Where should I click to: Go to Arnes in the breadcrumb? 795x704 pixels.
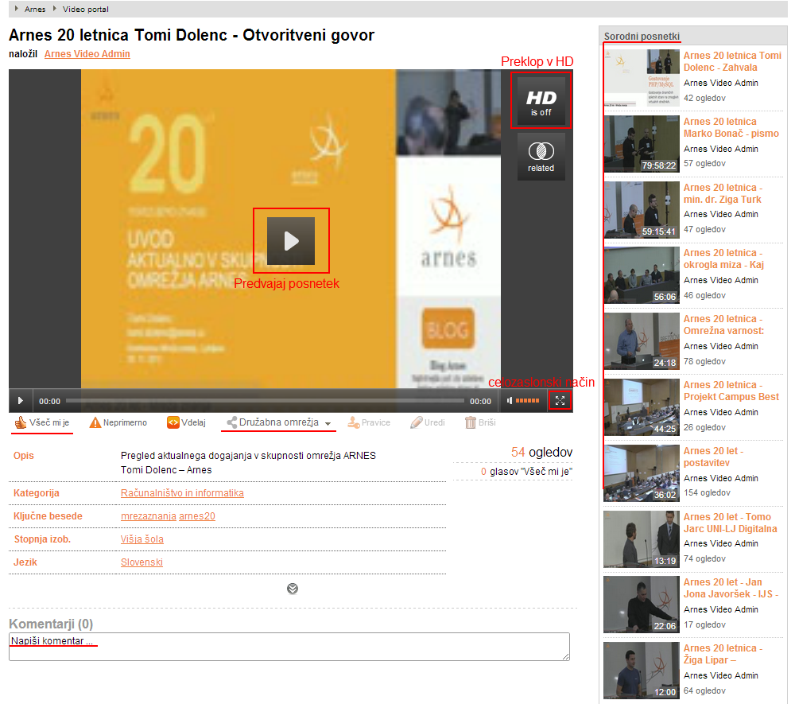[x=35, y=9]
